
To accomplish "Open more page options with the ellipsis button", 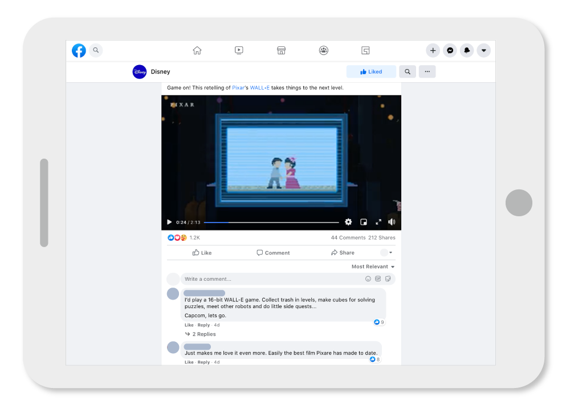I will (x=427, y=71).
